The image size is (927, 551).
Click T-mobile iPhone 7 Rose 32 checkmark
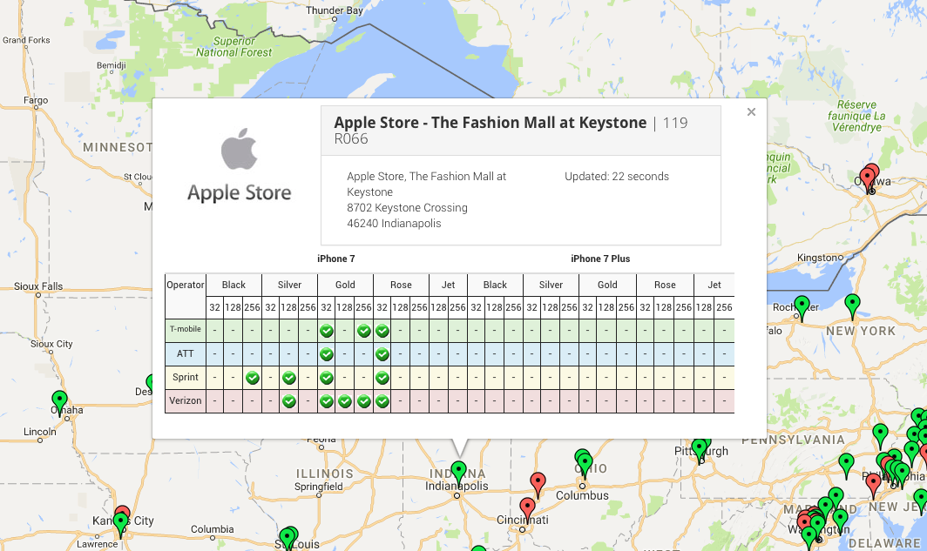(x=382, y=331)
